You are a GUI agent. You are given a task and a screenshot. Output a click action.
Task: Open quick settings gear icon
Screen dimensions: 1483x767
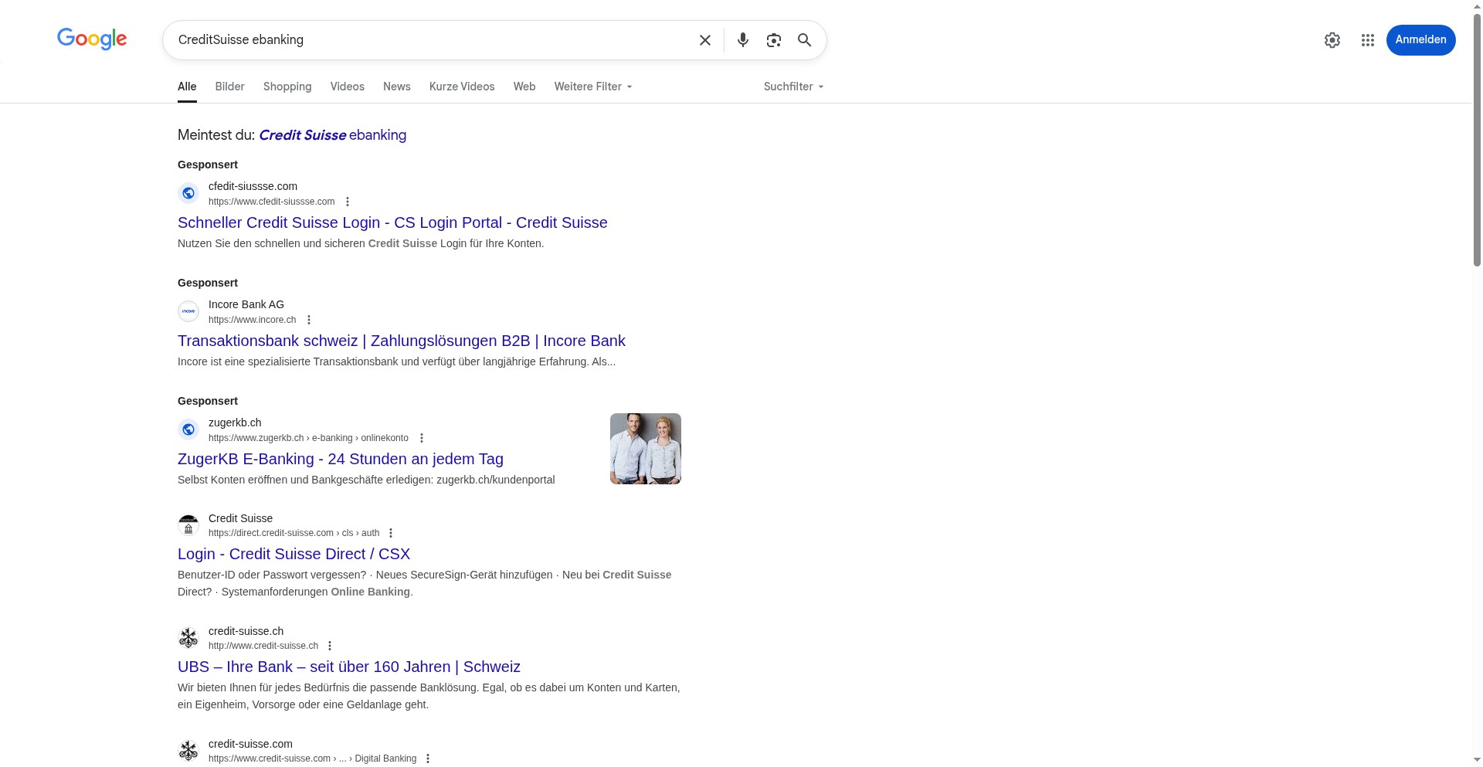(1332, 40)
